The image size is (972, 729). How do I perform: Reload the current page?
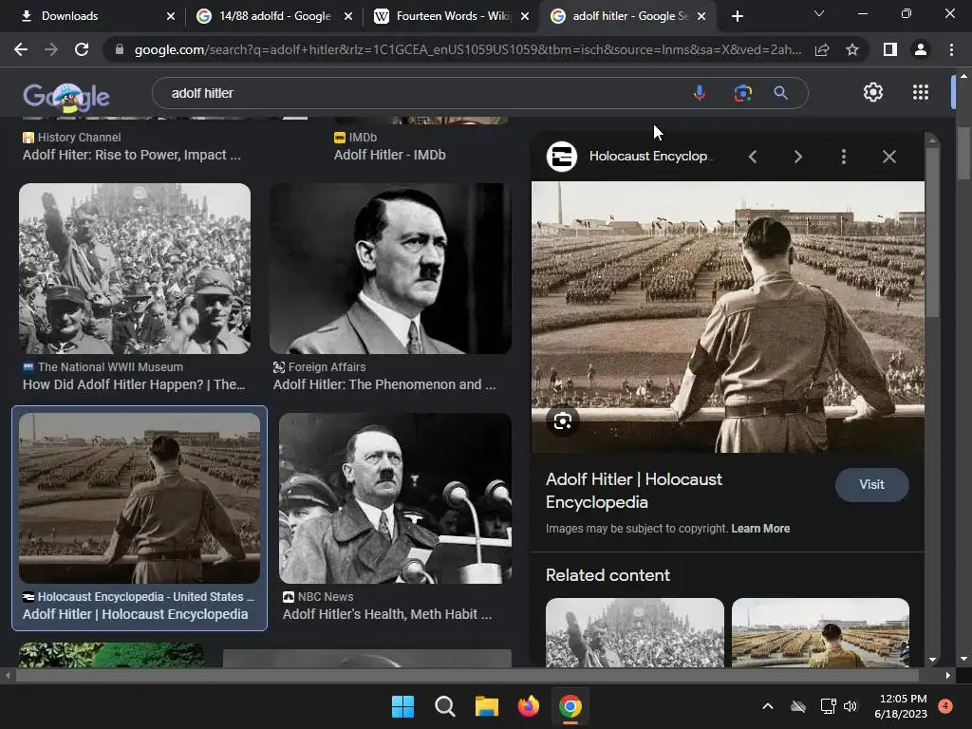point(82,49)
